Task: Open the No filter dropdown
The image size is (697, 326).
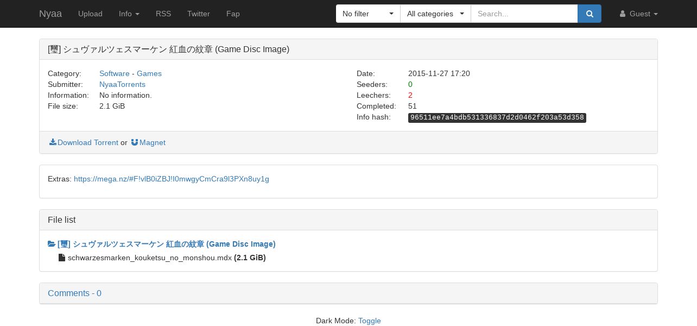Action: (368, 14)
